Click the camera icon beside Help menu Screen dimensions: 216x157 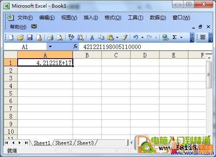(34, 27)
